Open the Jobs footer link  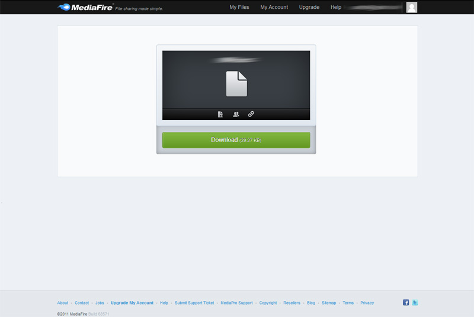tap(100, 303)
